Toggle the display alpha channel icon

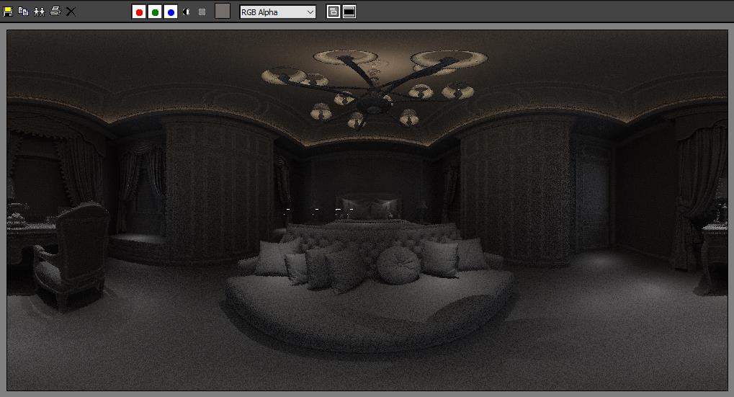(x=187, y=12)
